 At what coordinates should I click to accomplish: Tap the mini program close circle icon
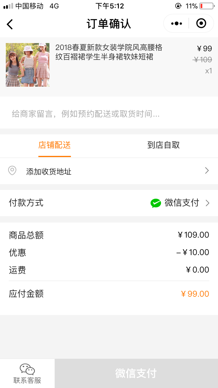click(201, 23)
